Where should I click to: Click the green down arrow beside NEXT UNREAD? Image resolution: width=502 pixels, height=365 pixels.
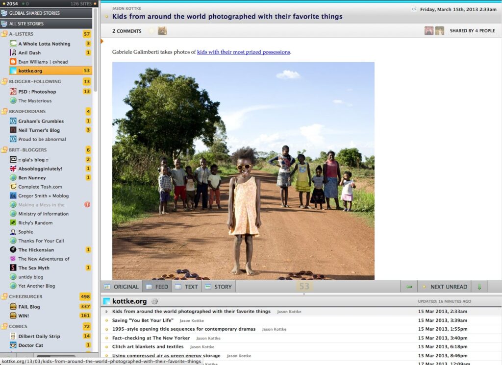tap(479, 286)
